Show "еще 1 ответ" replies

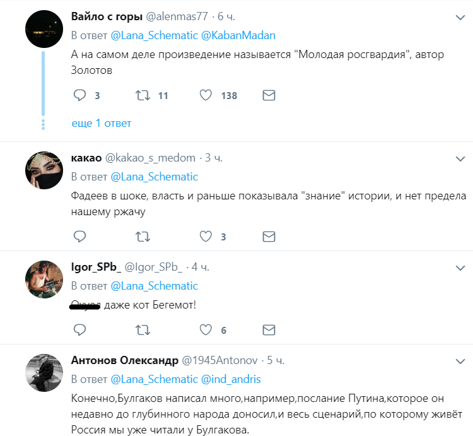coord(101,123)
